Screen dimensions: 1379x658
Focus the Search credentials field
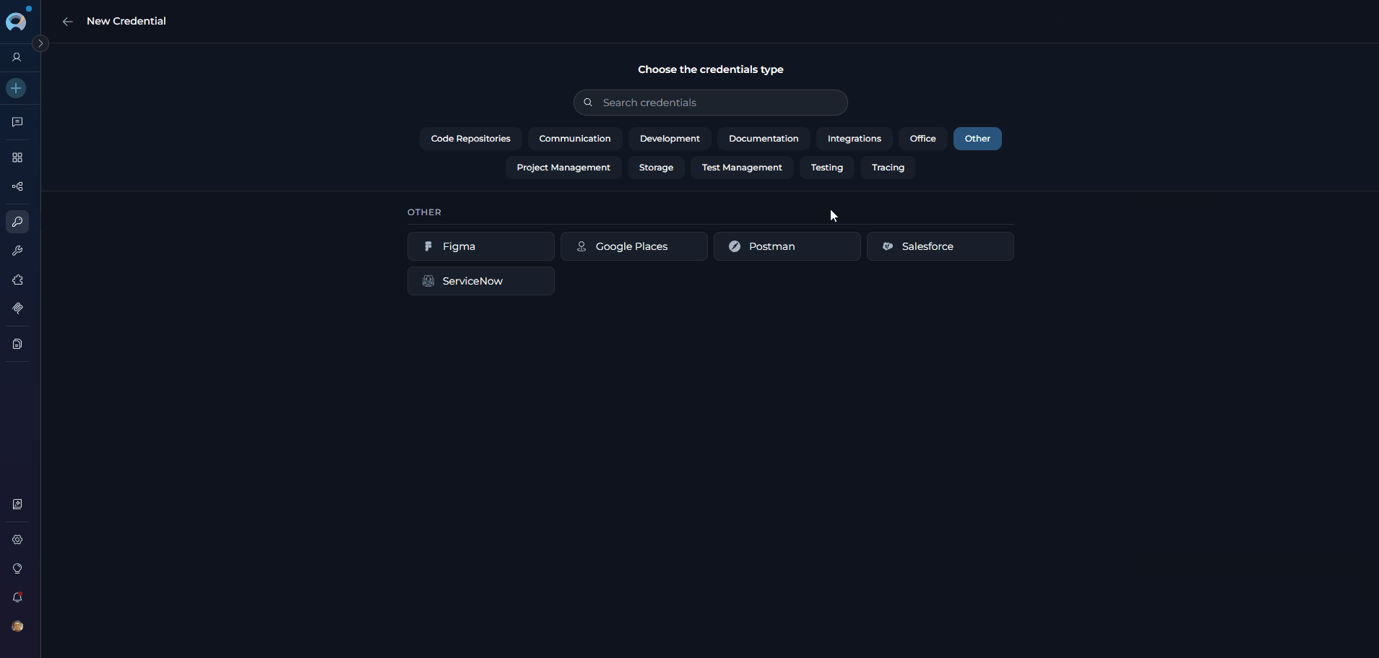point(711,103)
